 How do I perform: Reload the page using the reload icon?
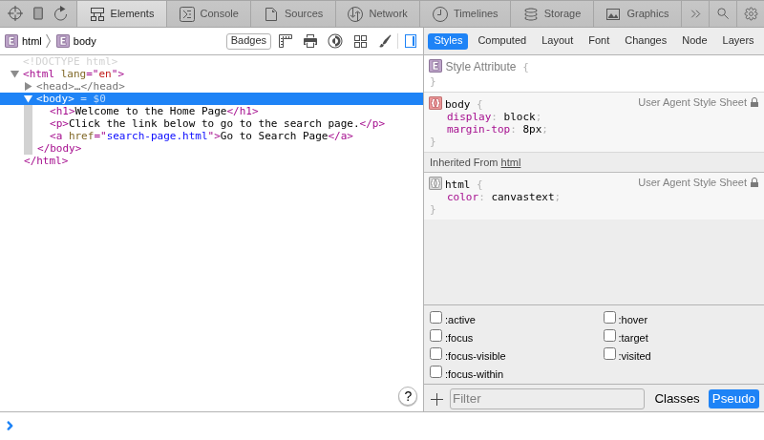(61, 13)
